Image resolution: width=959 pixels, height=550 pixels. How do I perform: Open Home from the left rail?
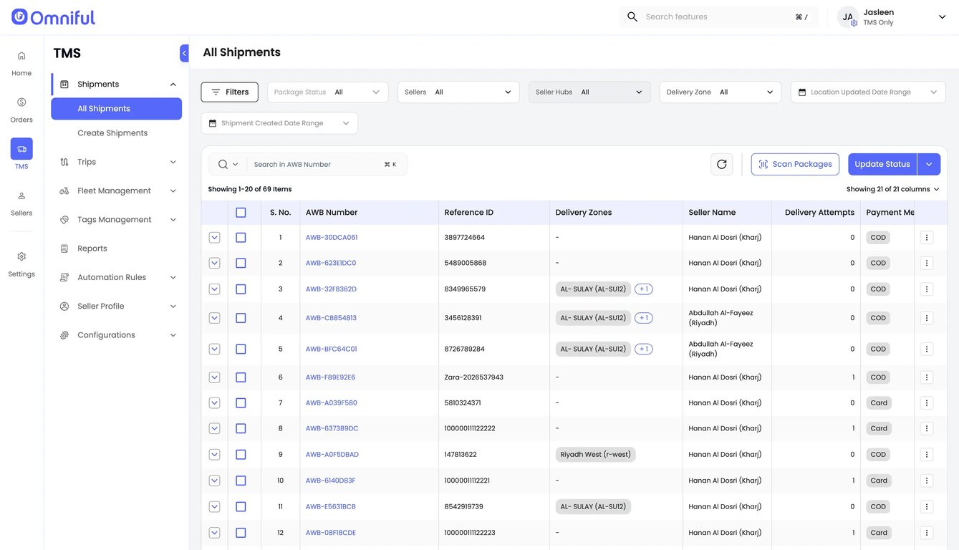(x=21, y=63)
